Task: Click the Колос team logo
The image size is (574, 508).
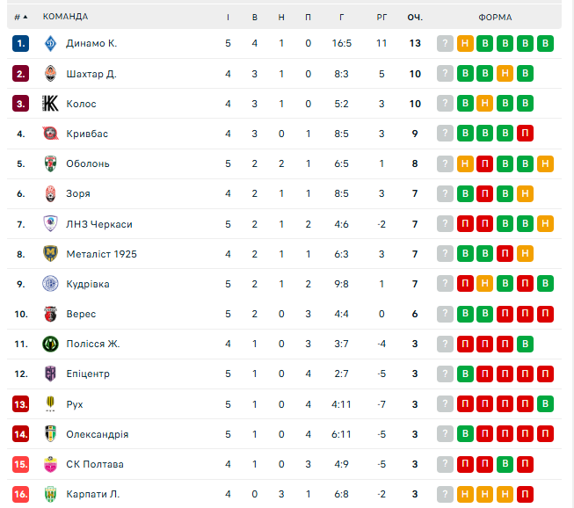Action: 50,104
